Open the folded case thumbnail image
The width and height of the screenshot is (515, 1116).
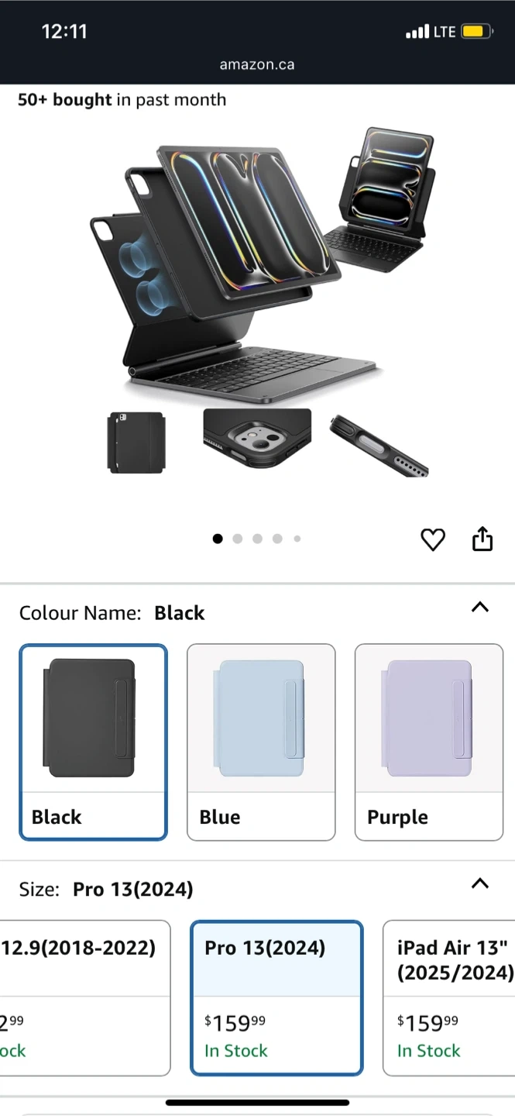[x=136, y=442]
